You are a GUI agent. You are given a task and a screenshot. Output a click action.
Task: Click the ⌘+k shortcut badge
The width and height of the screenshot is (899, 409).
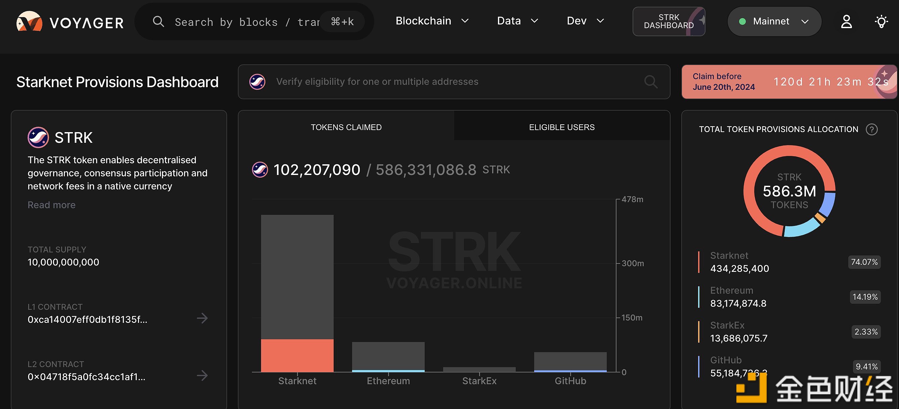click(x=342, y=21)
